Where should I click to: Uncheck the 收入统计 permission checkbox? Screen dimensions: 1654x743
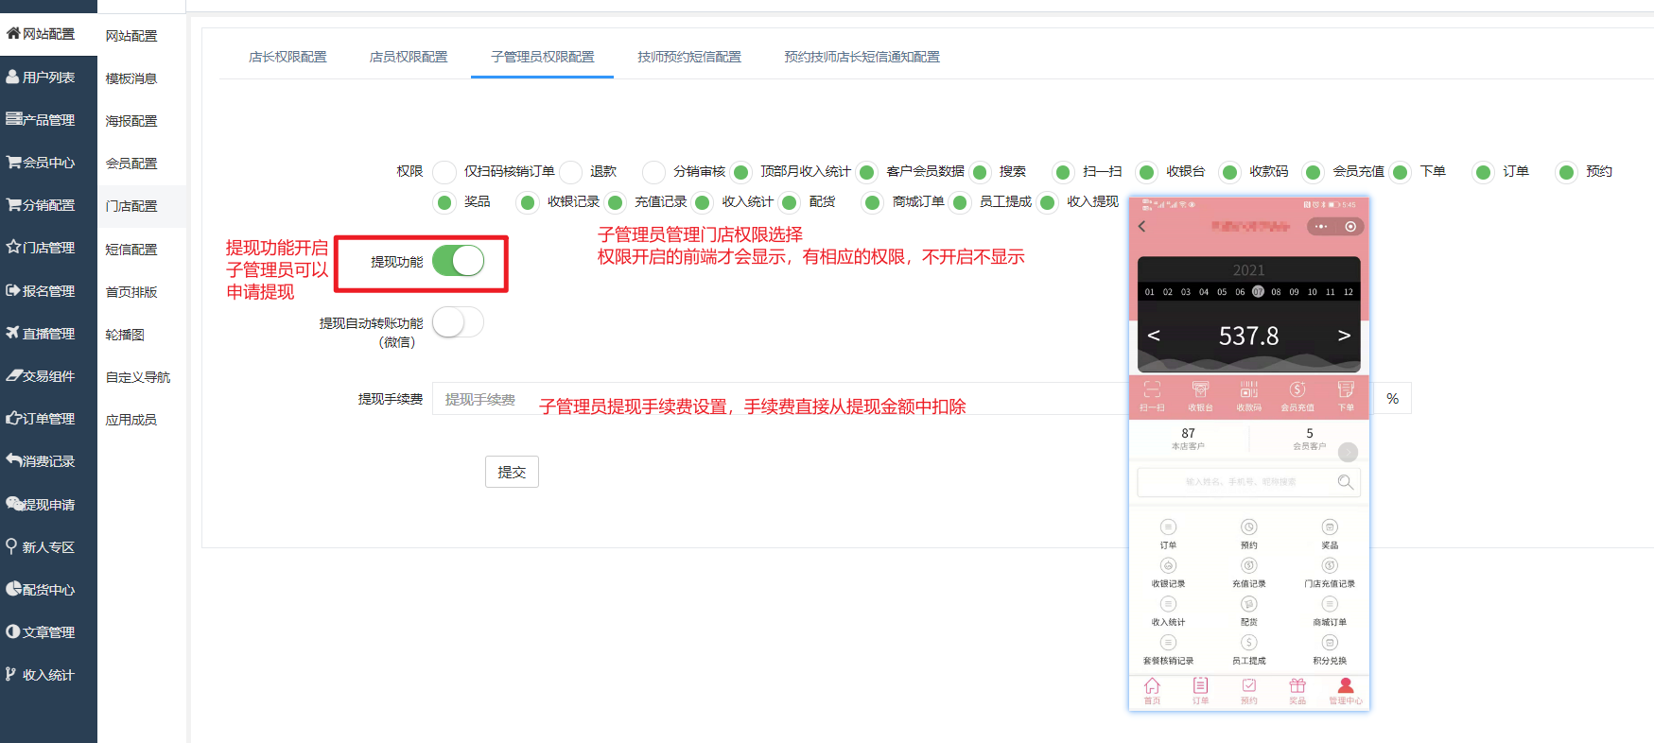[x=702, y=202]
